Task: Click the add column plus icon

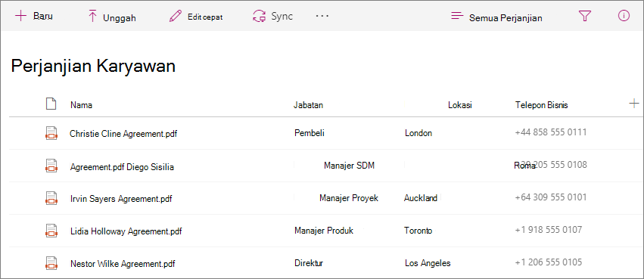Action: [633, 104]
